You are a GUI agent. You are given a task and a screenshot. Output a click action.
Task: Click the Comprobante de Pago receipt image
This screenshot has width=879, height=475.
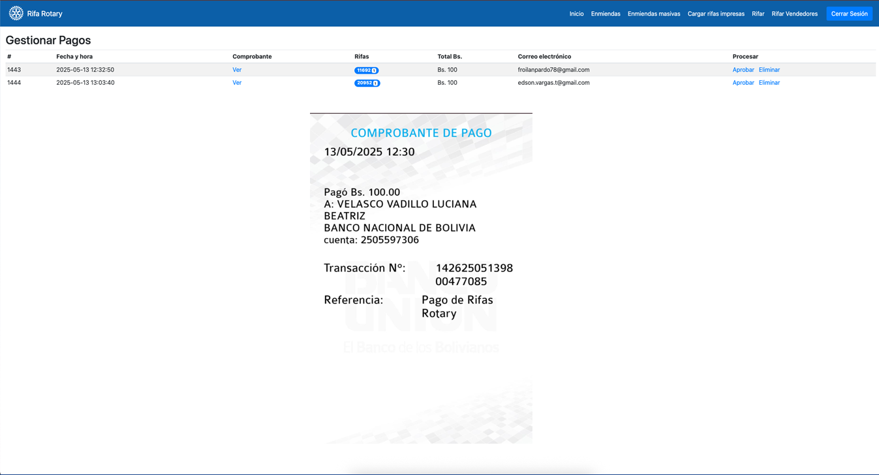pyautogui.click(x=421, y=279)
